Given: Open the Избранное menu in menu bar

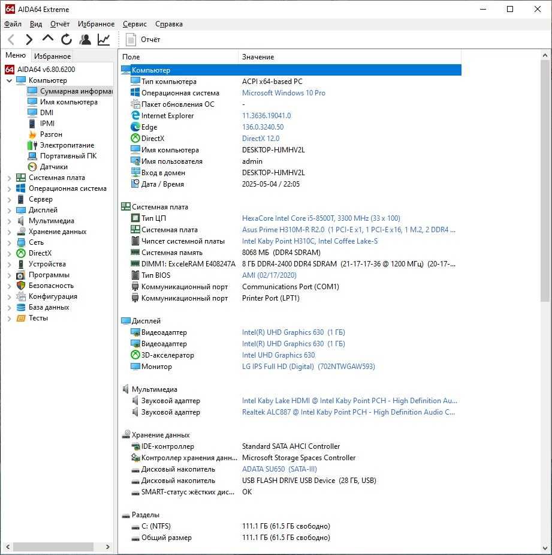Looking at the screenshot, I should [96, 24].
